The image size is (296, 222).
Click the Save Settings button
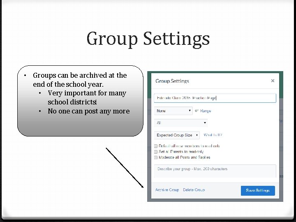tap(258, 190)
